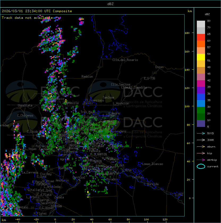Click the 'C_Guido' map label

[32, 132]
